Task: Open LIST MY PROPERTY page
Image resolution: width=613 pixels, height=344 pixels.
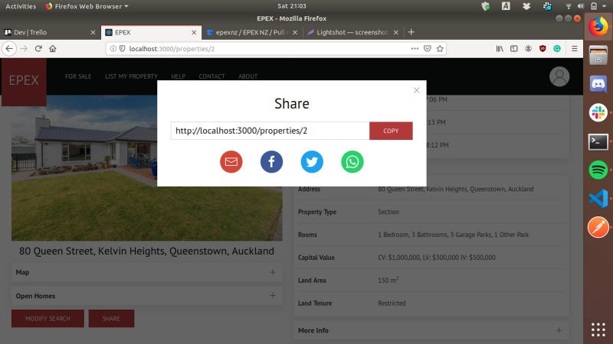Action: tap(131, 76)
